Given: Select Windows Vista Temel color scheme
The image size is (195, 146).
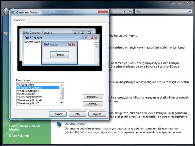Looking at the screenshot, I should 38,87.
